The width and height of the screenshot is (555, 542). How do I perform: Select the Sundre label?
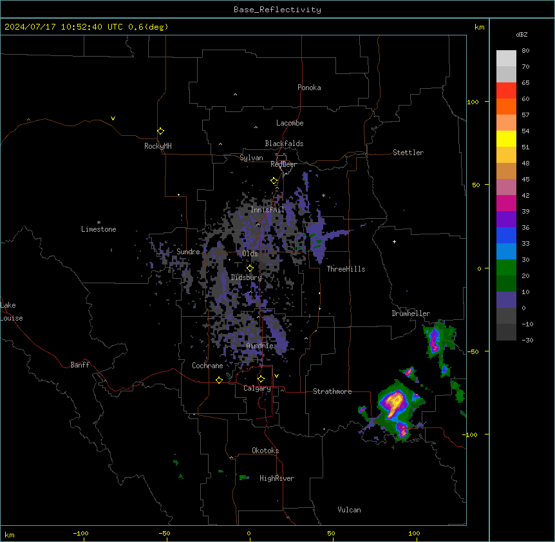188,252
